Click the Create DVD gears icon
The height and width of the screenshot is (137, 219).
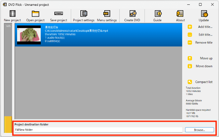point(133,14)
